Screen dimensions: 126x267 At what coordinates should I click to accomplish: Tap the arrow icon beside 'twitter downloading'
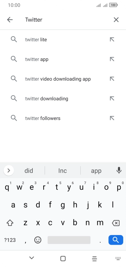(x=112, y=98)
